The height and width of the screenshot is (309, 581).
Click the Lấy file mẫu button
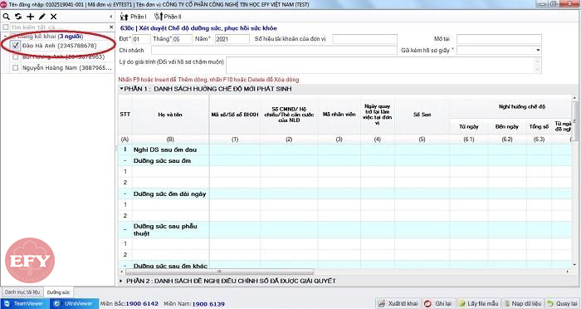click(x=479, y=303)
